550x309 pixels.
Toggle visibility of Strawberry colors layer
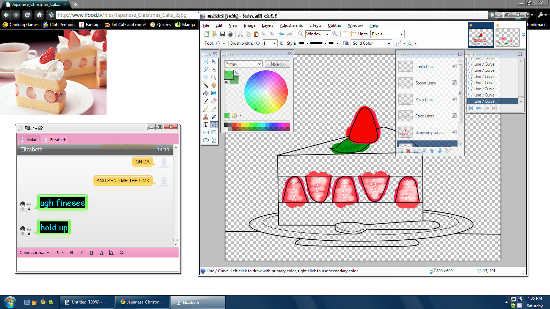click(x=454, y=132)
